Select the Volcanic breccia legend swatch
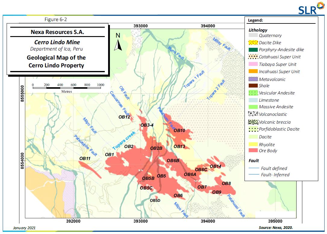327x234 pixels. point(253,122)
